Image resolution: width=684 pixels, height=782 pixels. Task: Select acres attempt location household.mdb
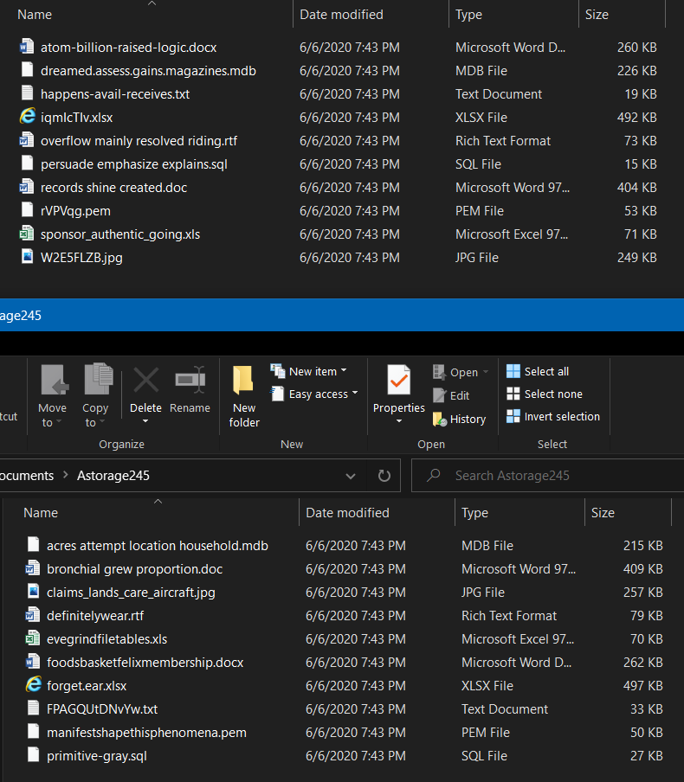tap(158, 546)
